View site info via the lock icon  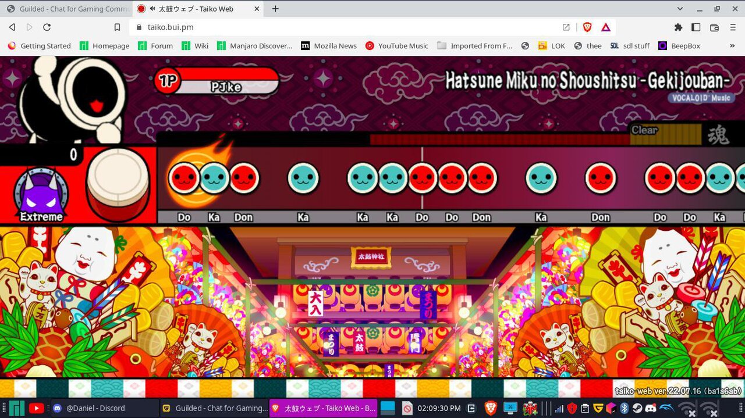139,27
